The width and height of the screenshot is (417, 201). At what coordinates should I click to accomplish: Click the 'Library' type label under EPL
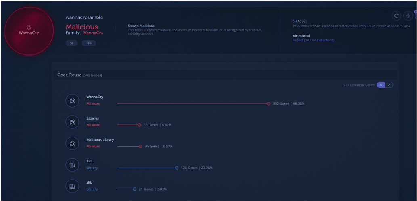(x=92, y=168)
